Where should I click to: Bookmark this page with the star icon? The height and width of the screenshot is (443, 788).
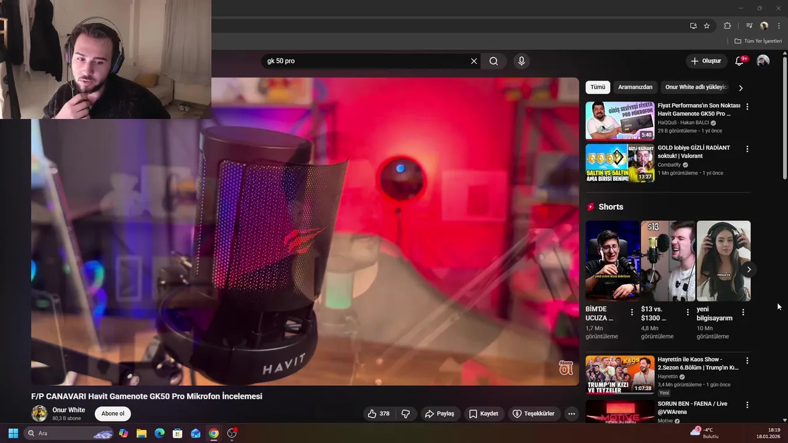[x=707, y=26]
